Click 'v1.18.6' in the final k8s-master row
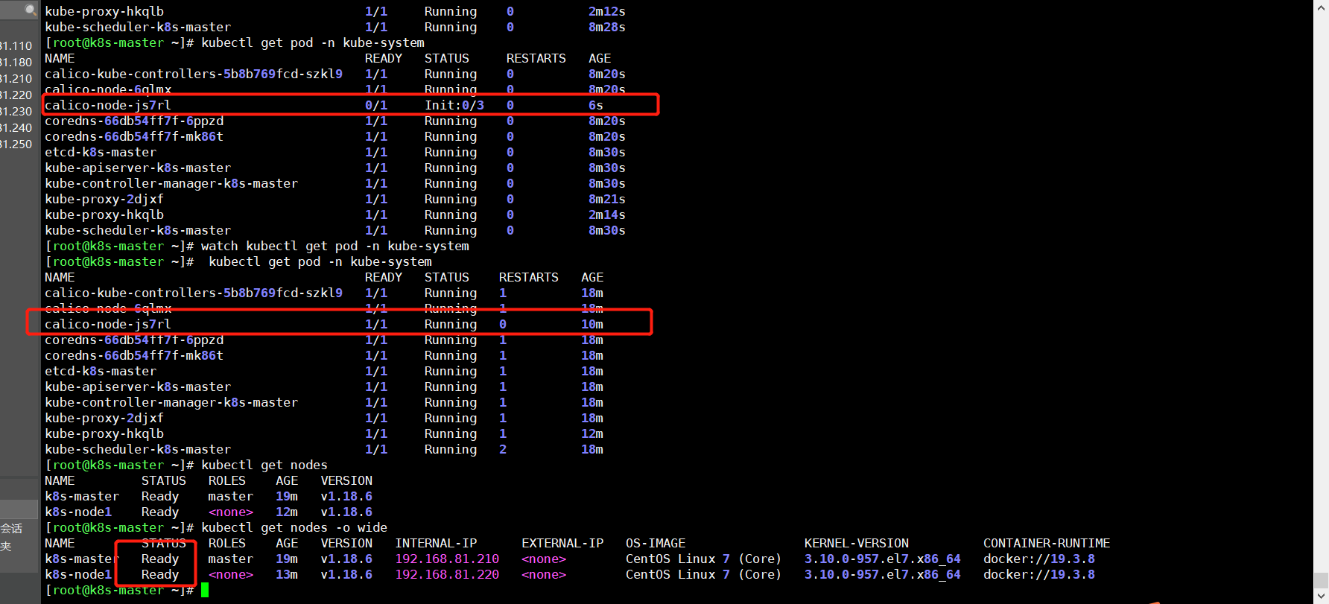This screenshot has height=604, width=1329. pos(346,559)
